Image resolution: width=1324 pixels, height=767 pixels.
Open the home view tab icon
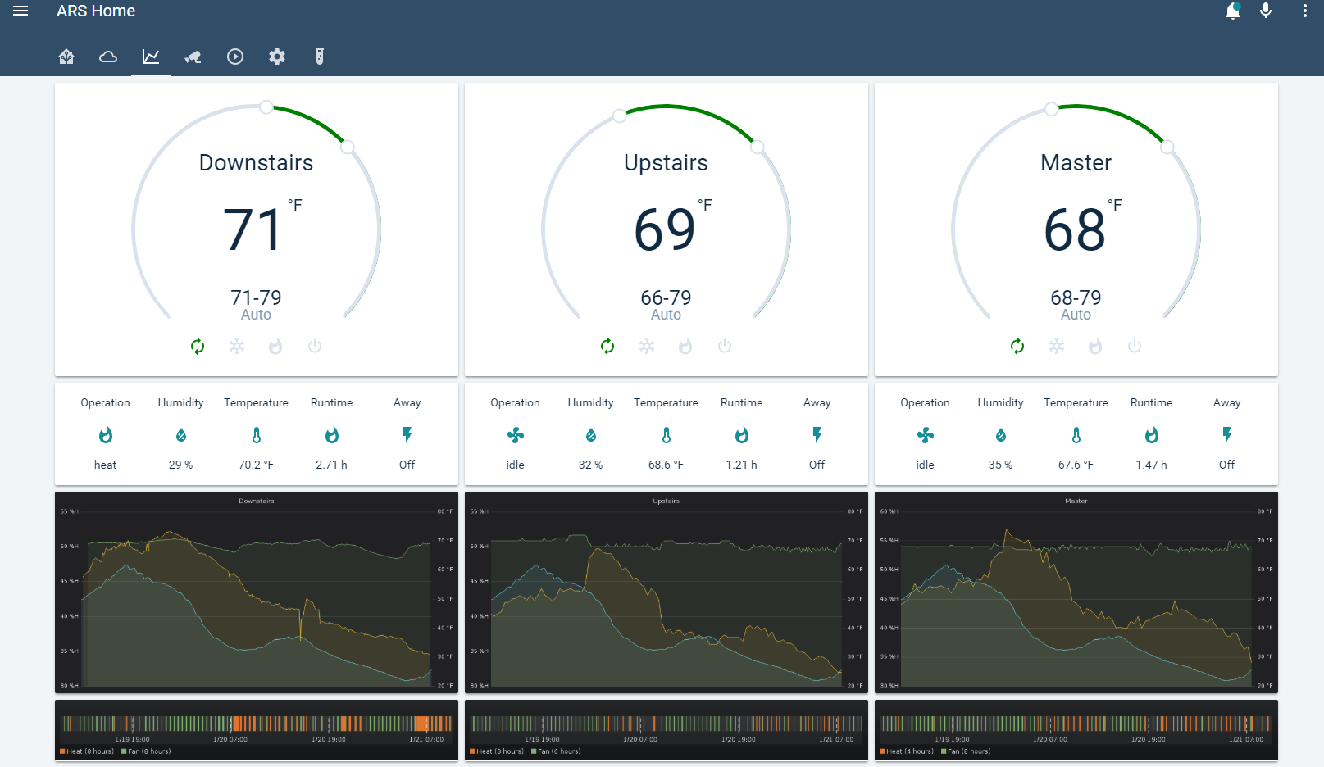pyautogui.click(x=66, y=57)
